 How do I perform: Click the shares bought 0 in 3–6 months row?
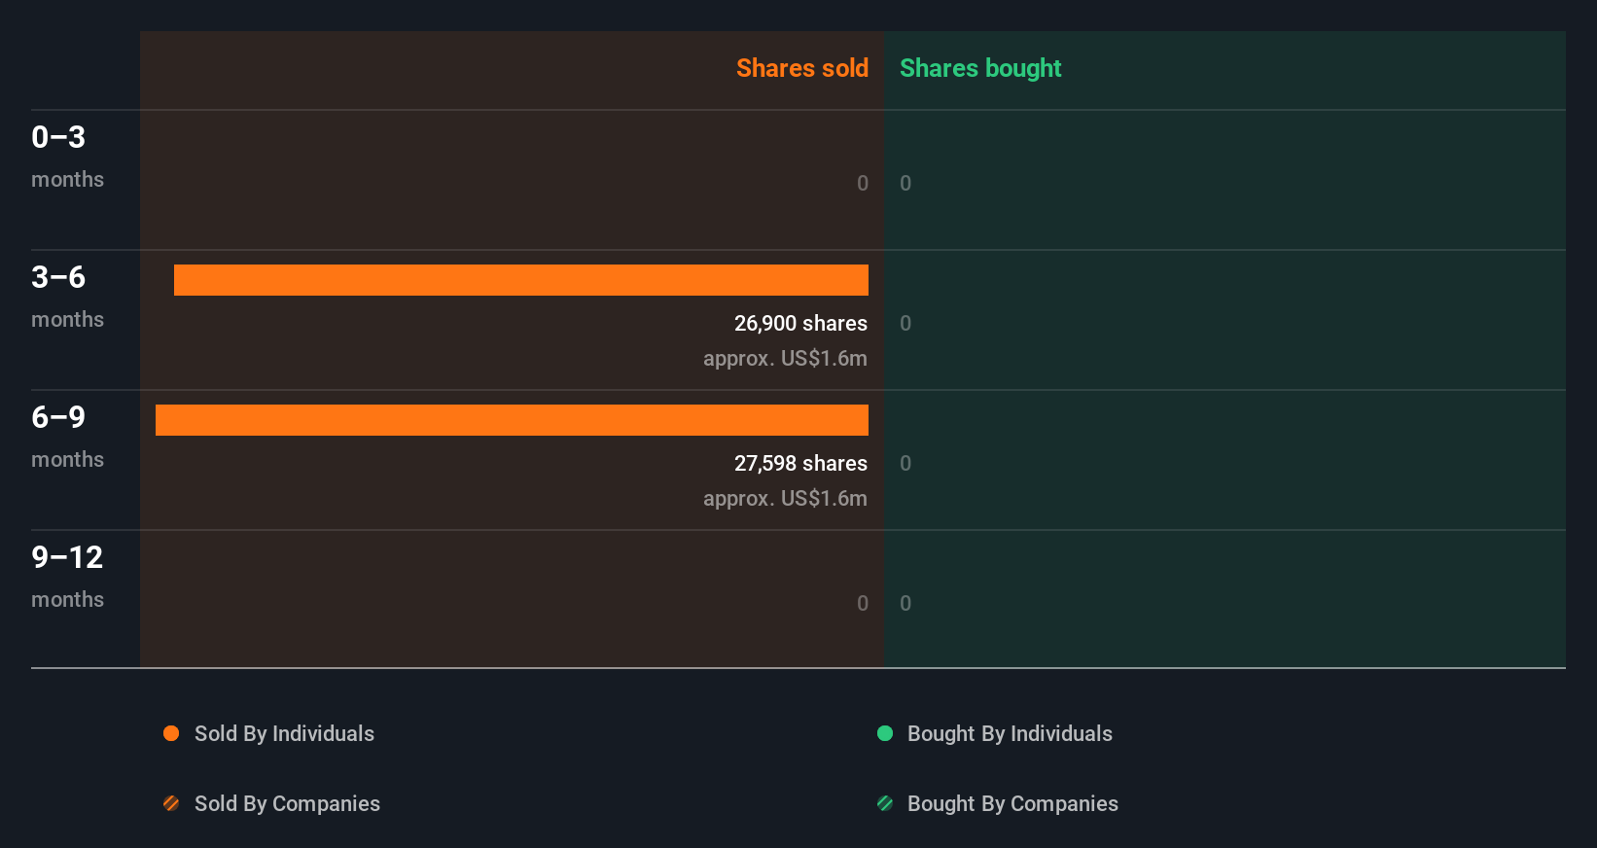[x=905, y=323]
